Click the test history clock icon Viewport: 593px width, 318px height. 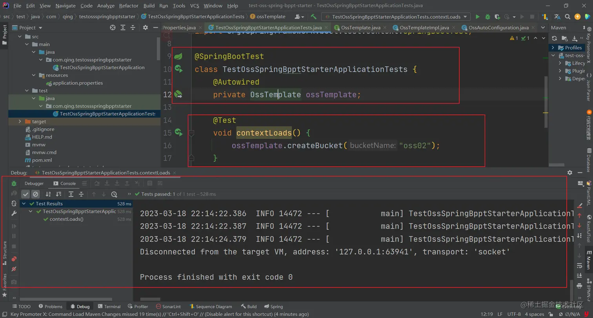114,194
